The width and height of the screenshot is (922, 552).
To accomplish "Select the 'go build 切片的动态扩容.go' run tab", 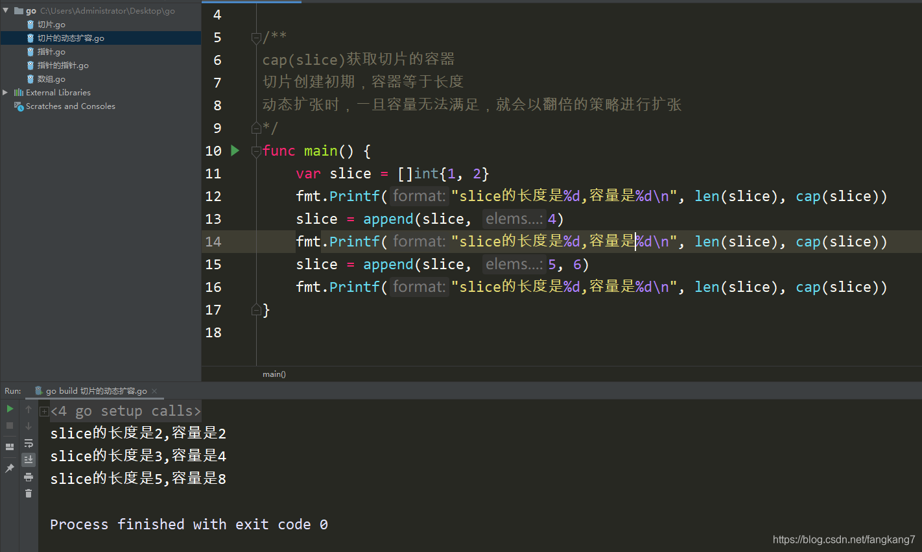I will 95,391.
